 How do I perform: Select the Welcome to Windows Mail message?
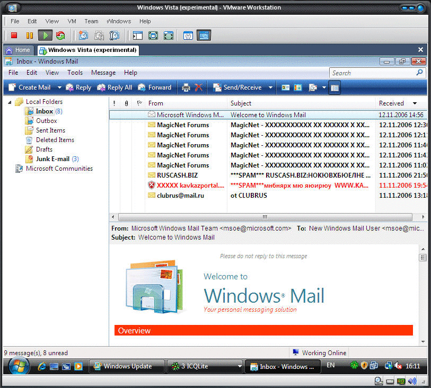coord(268,115)
